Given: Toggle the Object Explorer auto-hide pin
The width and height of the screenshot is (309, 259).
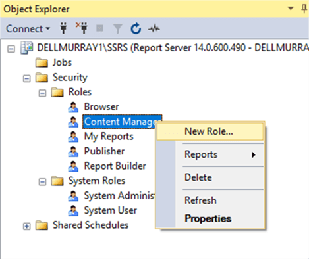Looking at the screenshot, I should pos(304,9).
